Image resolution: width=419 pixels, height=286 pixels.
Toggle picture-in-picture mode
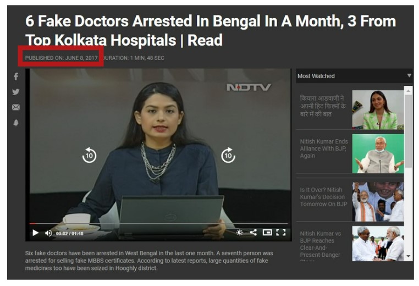pyautogui.click(x=267, y=232)
